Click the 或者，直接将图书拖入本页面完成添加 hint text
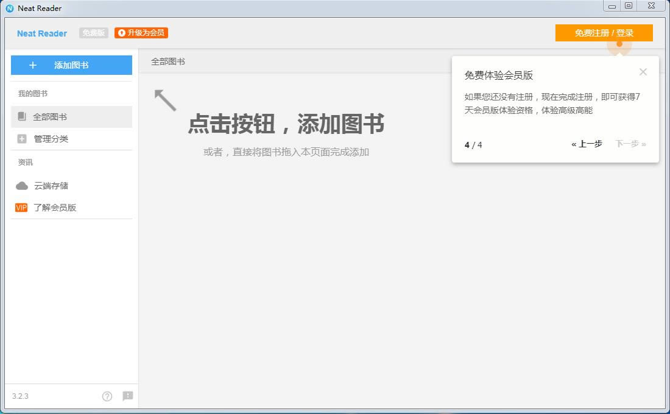The height and width of the screenshot is (414, 670). point(286,152)
